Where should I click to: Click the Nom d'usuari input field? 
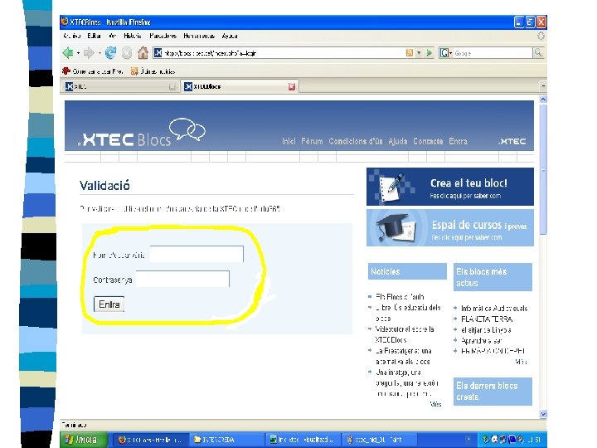pyautogui.click(x=197, y=255)
